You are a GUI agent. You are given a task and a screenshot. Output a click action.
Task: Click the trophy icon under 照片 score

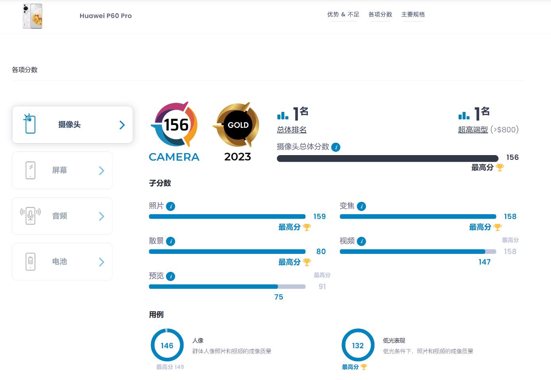(x=307, y=227)
